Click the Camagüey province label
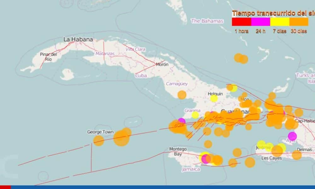Viewport: 315px width, 189px height. (x=177, y=84)
